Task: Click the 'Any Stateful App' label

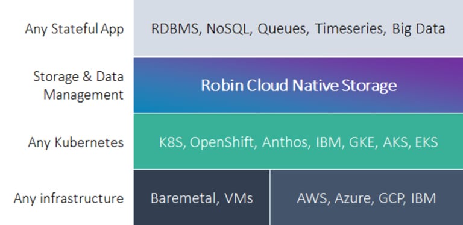Action: click(74, 29)
